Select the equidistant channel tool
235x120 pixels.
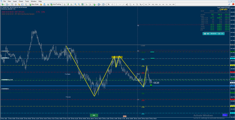pyautogui.click(x=127, y=4)
